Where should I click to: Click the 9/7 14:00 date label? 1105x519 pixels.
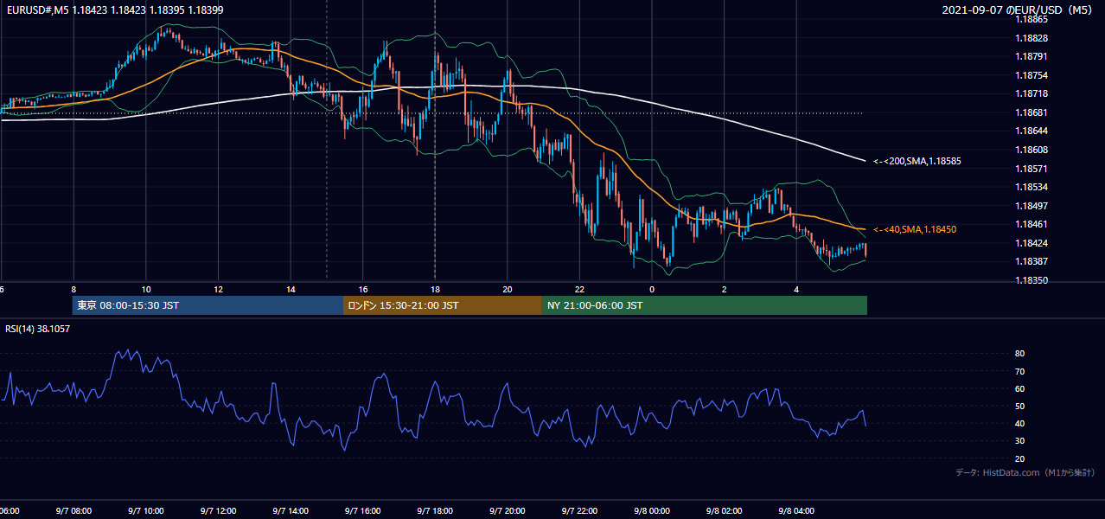[x=290, y=511]
